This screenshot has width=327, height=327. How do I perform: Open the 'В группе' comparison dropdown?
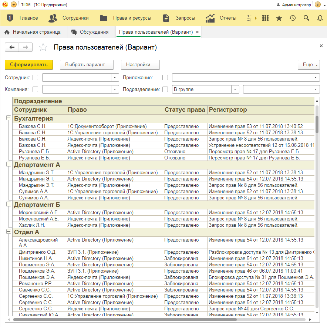tap(235, 90)
